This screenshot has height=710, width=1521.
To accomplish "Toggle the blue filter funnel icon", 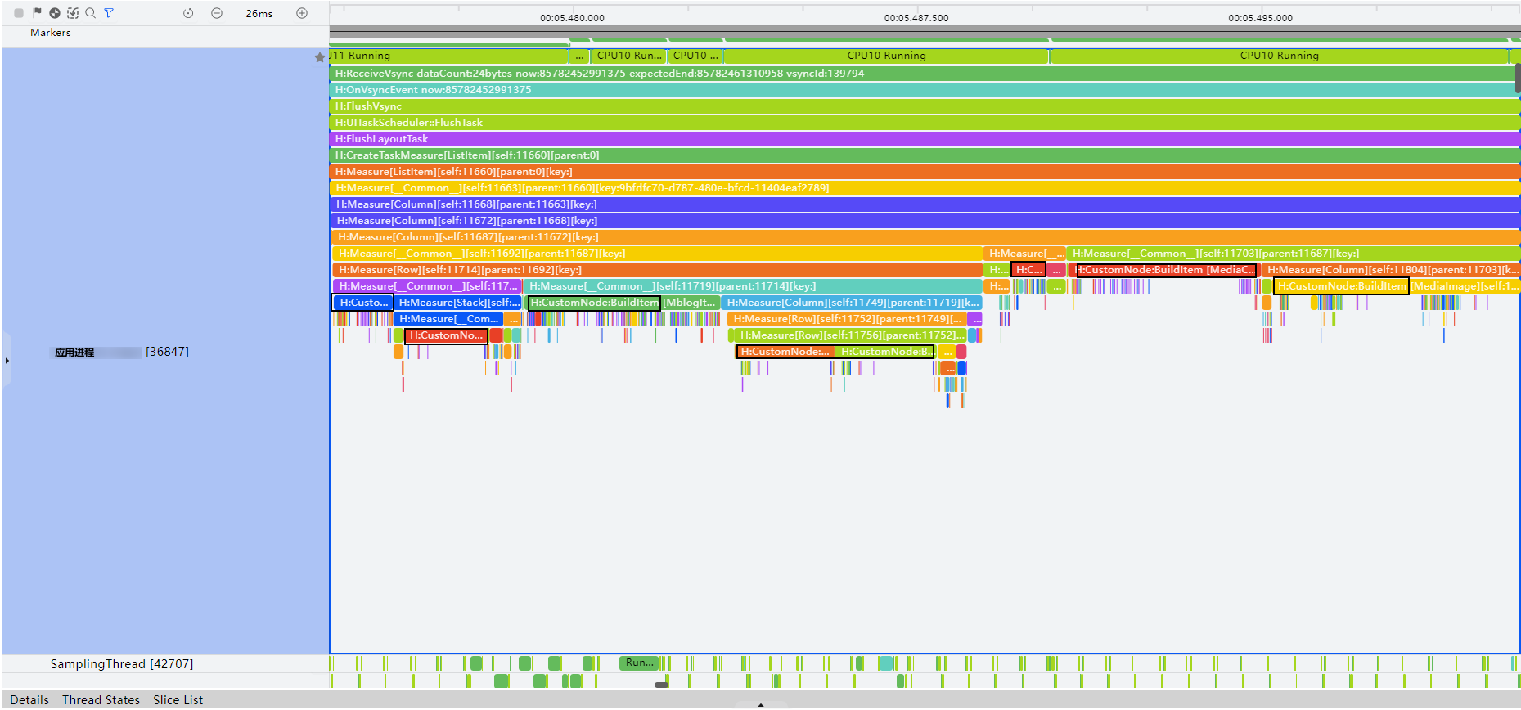I will pyautogui.click(x=109, y=13).
